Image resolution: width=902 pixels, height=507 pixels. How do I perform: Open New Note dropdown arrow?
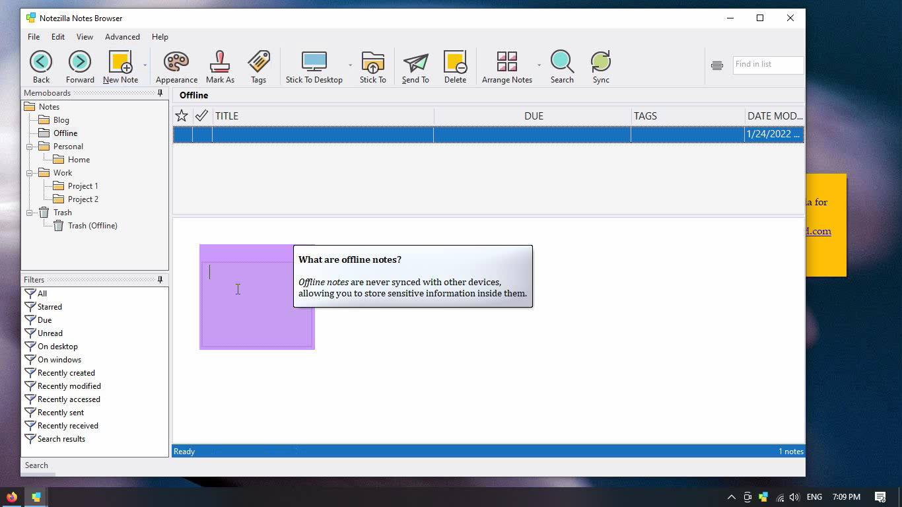coord(145,65)
